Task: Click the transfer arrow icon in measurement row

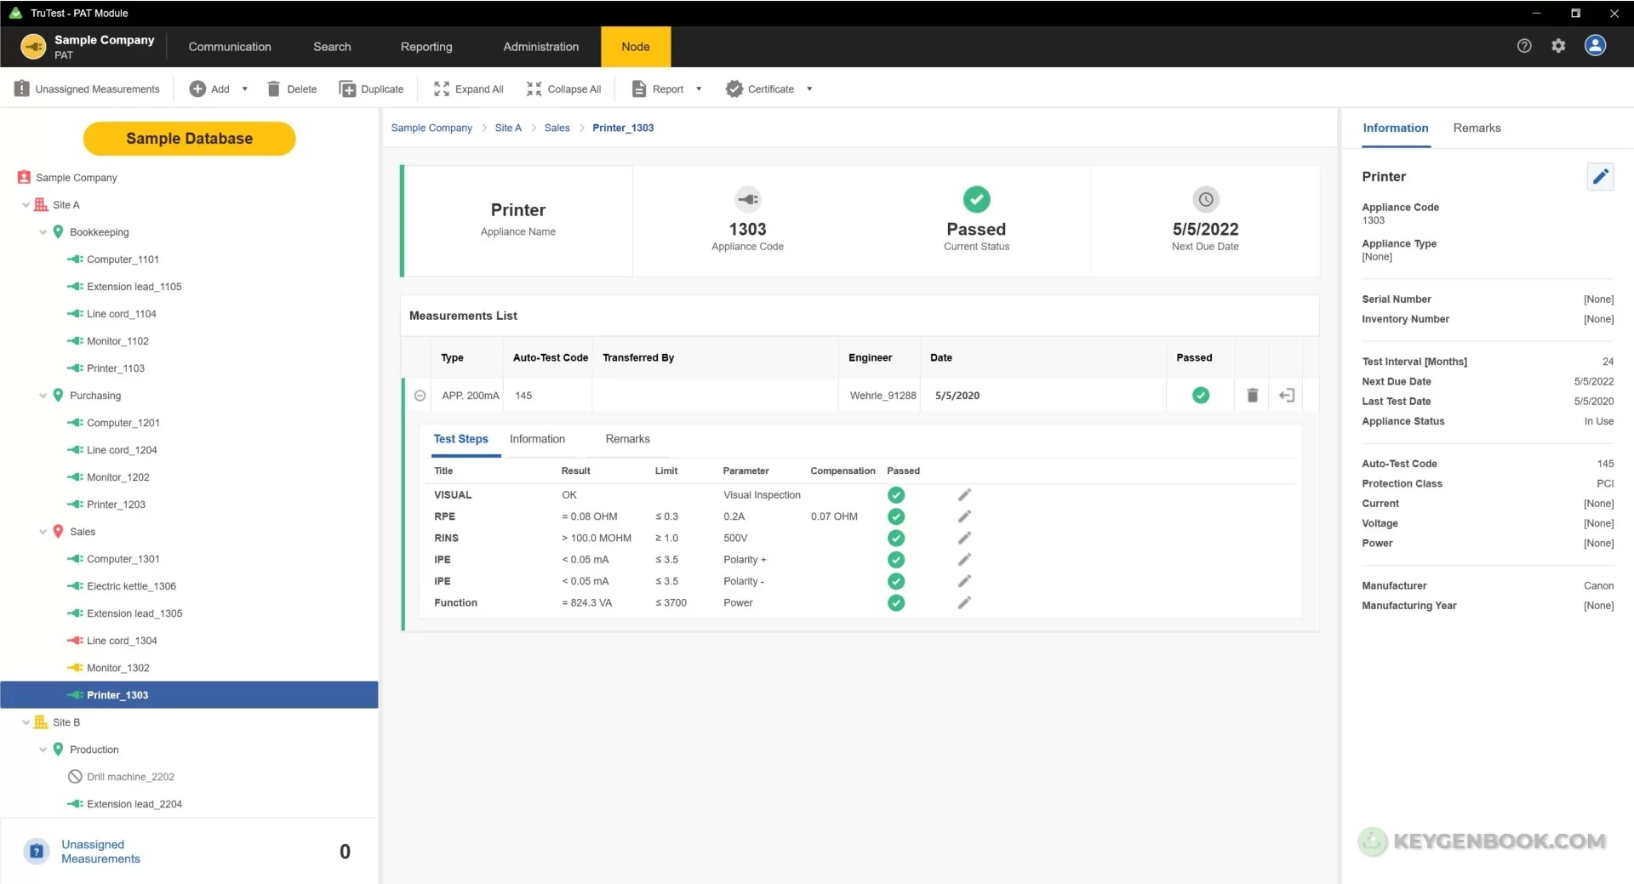Action: (x=1286, y=396)
